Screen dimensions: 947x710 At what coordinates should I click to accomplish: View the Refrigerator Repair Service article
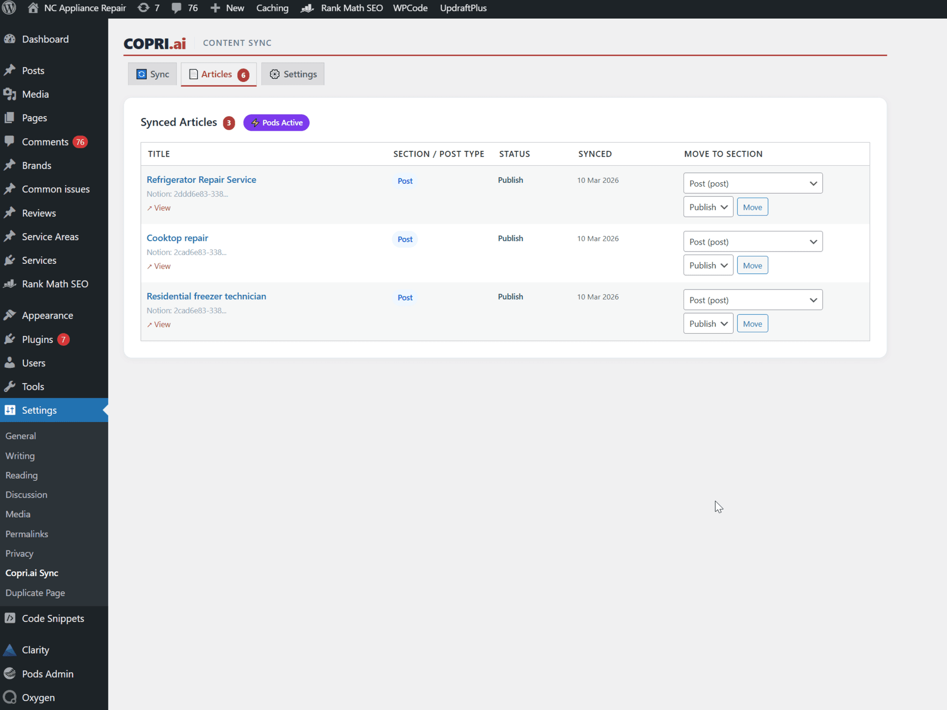(158, 208)
